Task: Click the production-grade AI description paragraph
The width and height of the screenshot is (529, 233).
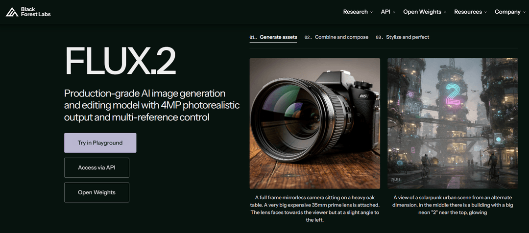Action: [x=152, y=105]
